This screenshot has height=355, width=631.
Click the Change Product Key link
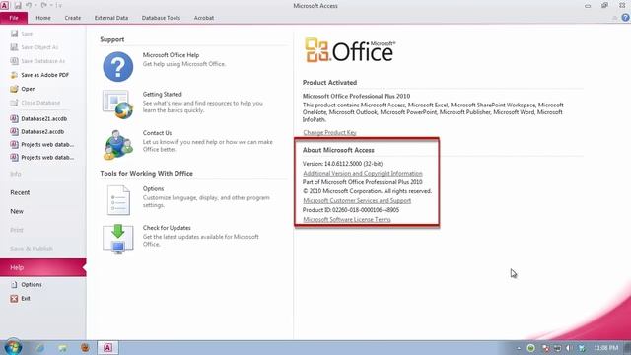click(329, 132)
